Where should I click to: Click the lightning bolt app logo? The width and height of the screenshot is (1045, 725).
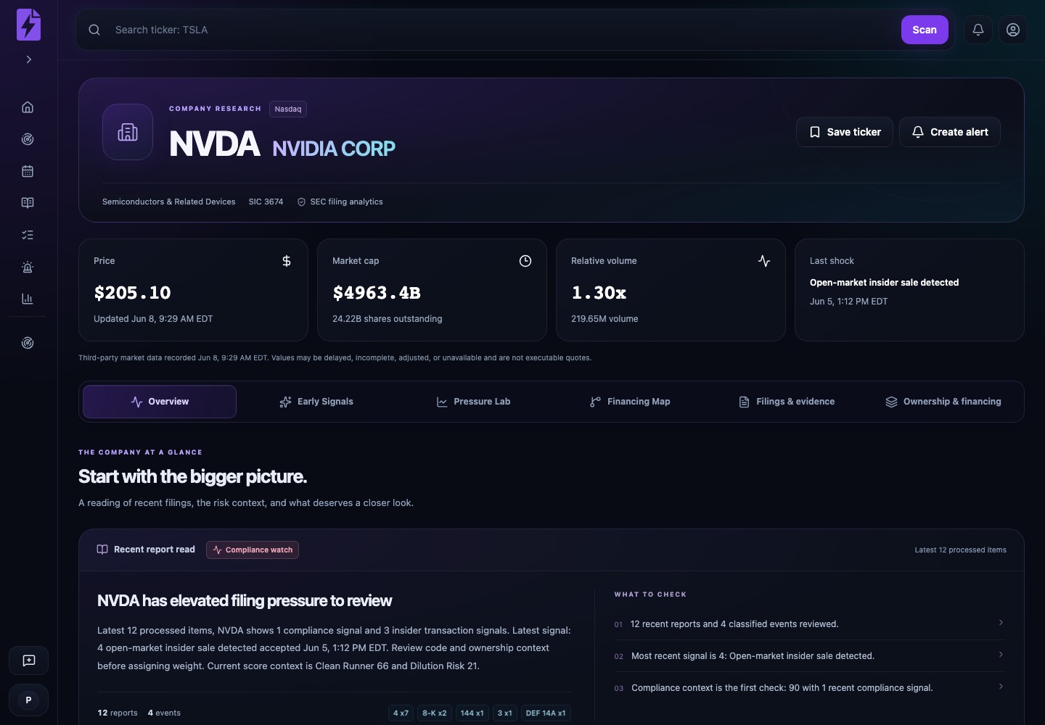click(28, 25)
